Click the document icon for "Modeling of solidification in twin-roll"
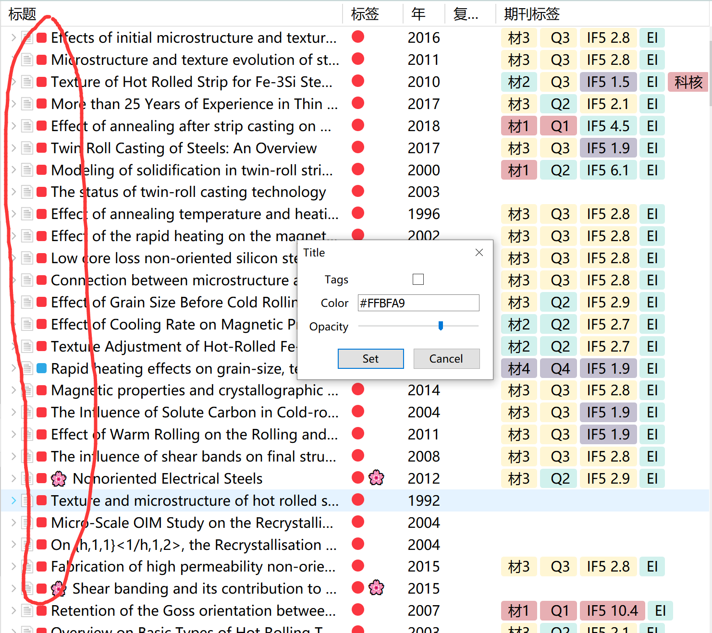This screenshot has width=712, height=633. click(x=27, y=170)
